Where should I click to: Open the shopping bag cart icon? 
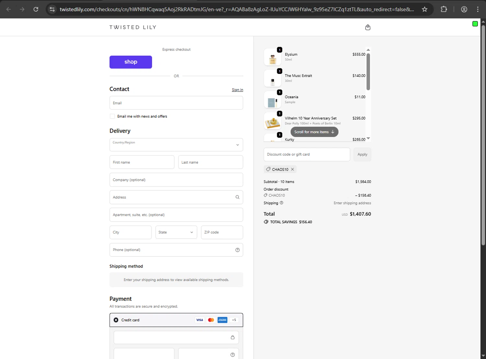click(x=368, y=27)
